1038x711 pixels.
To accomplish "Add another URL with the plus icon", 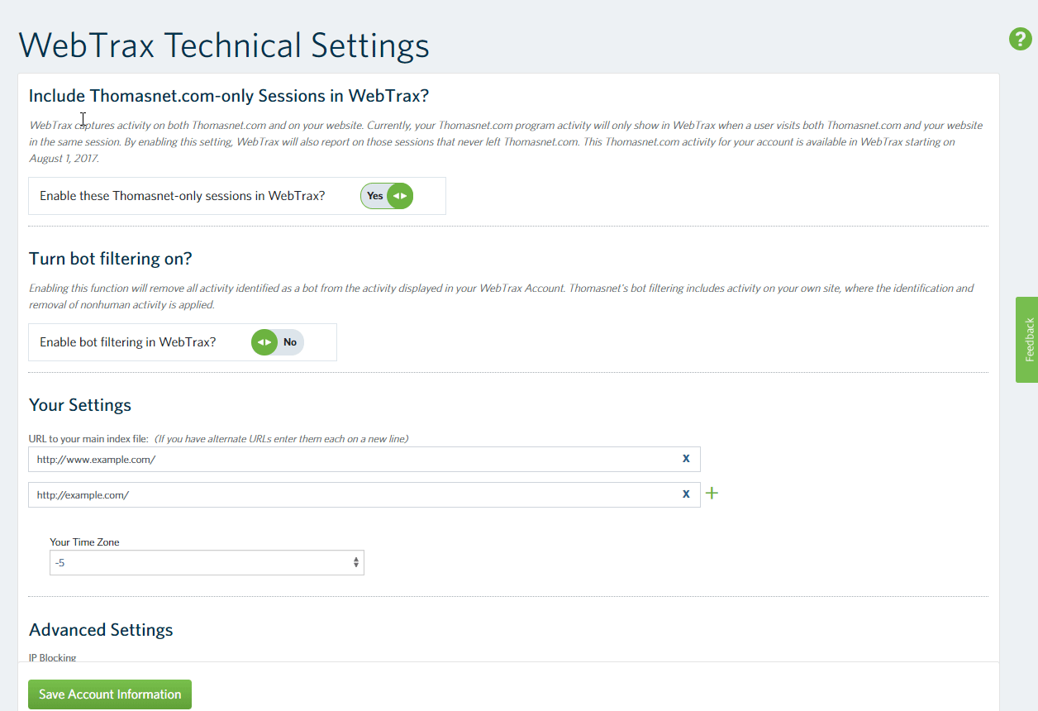I will point(712,494).
